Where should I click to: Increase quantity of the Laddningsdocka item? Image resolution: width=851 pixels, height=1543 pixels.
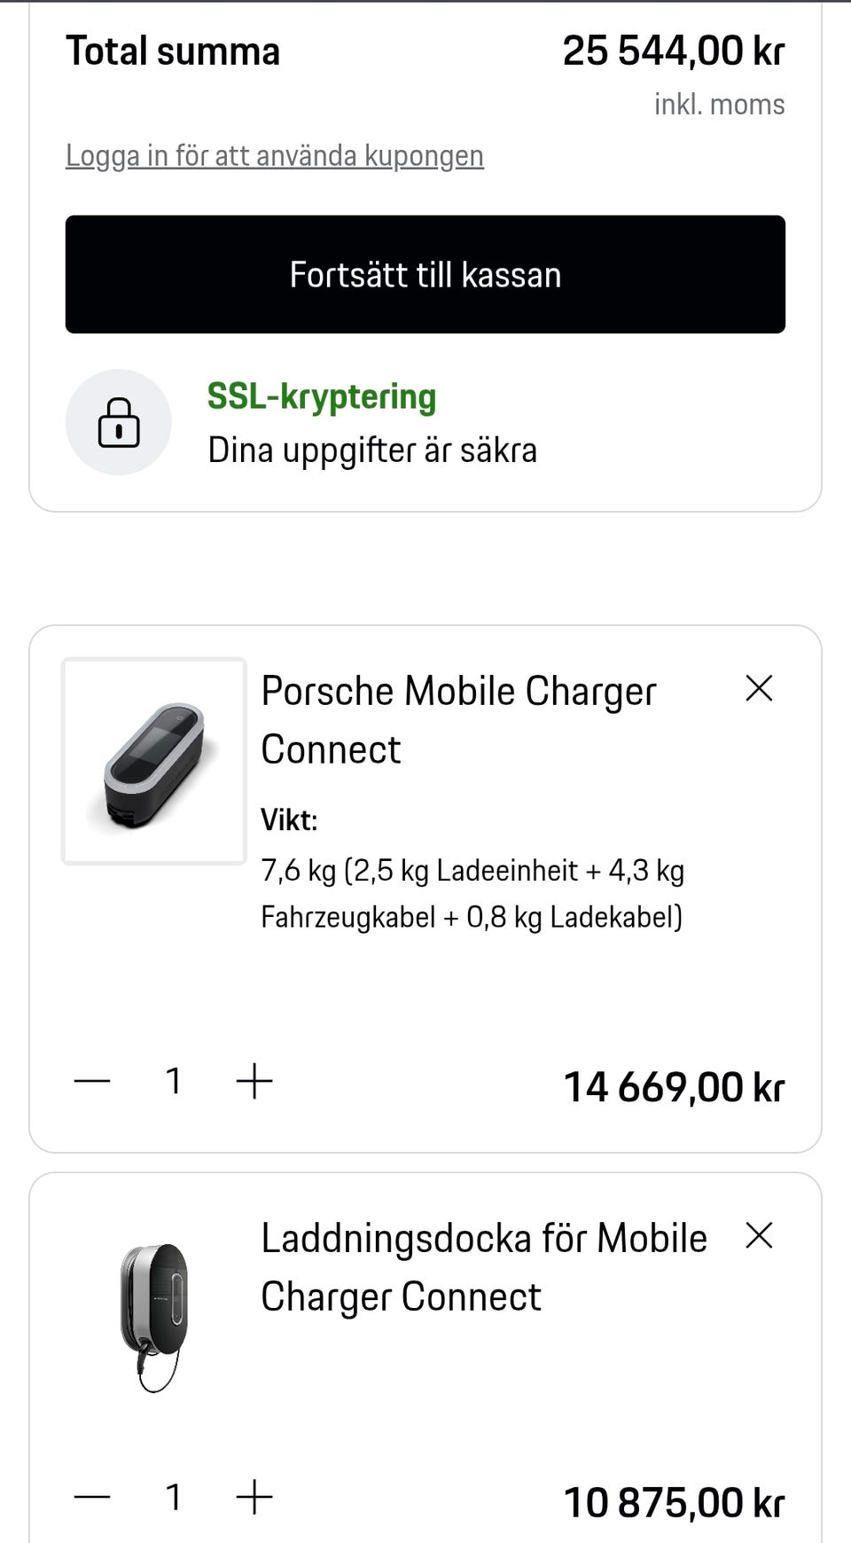coord(254,1498)
